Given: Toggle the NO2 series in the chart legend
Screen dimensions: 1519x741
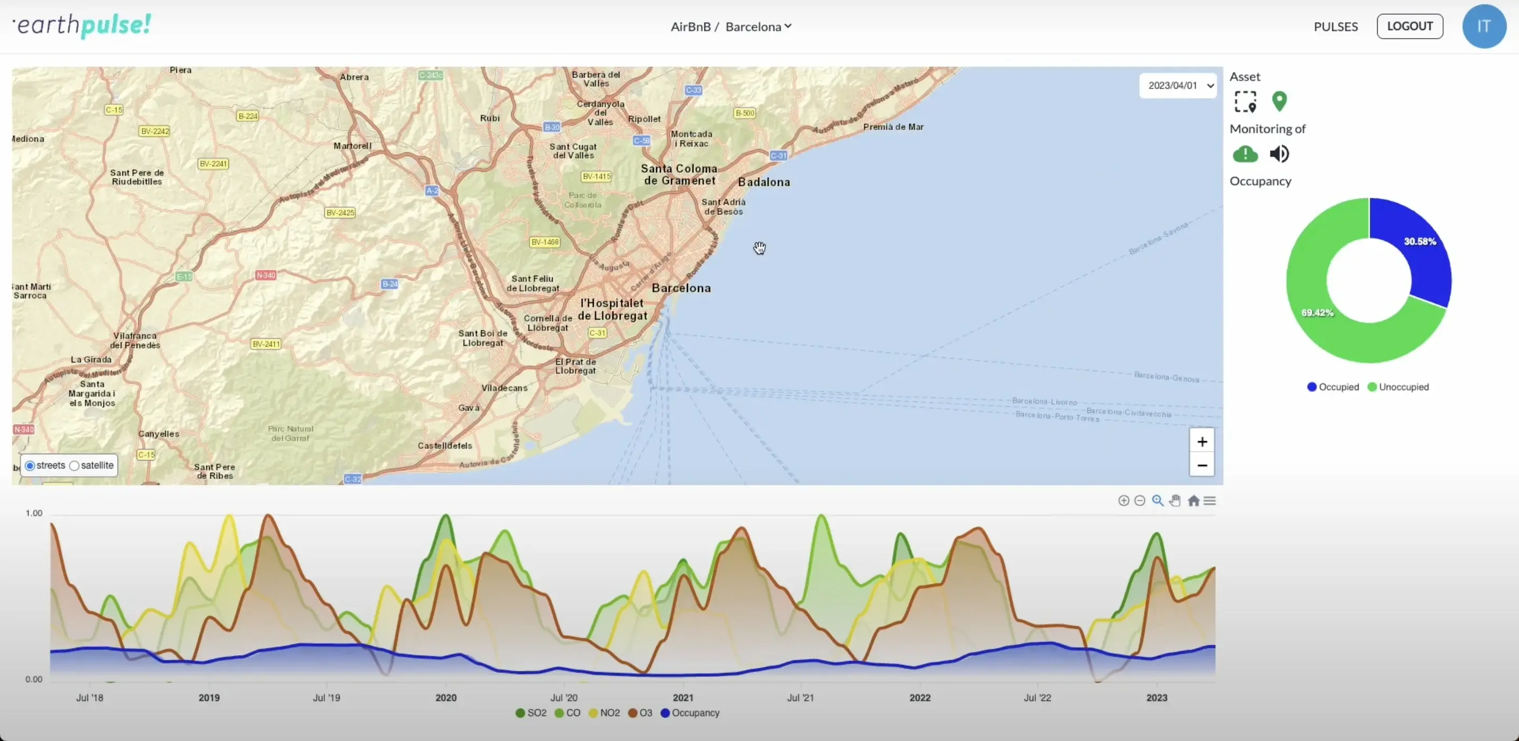Looking at the screenshot, I should point(605,713).
